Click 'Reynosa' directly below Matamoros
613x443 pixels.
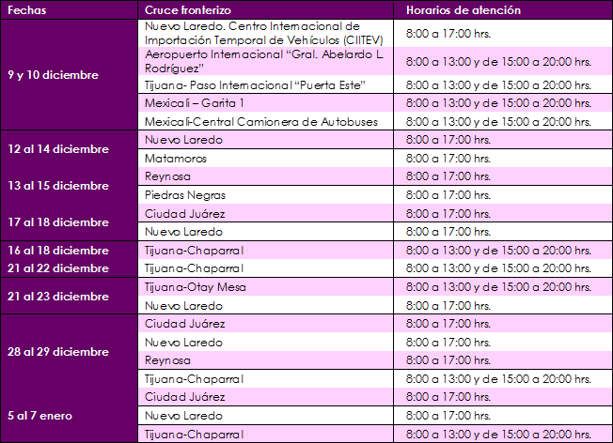click(x=265, y=176)
